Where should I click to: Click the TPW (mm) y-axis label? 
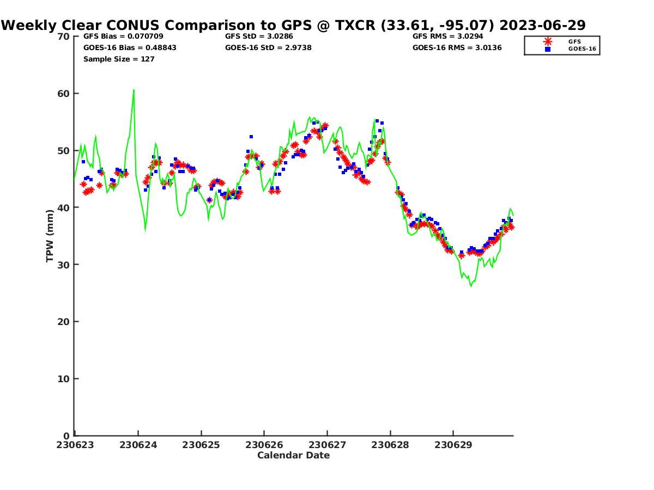pyautogui.click(x=50, y=236)
